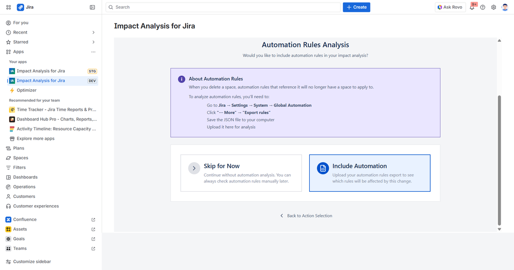Viewport: 514px width, 270px height.
Task: Click the Optimizer lightning icon
Action: click(12, 90)
